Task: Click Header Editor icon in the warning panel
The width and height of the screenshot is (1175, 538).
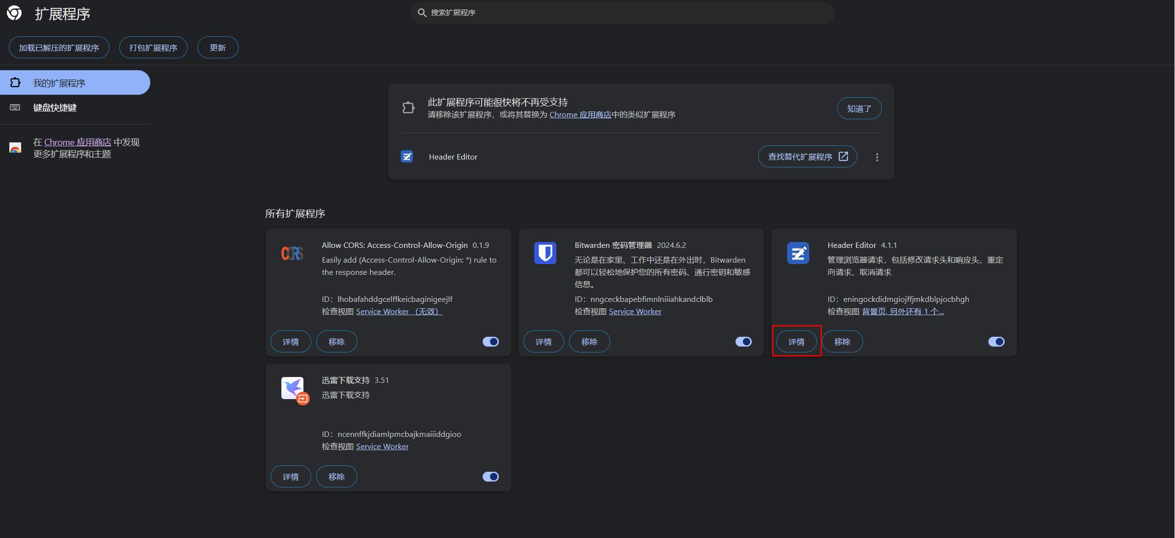Action: [407, 157]
